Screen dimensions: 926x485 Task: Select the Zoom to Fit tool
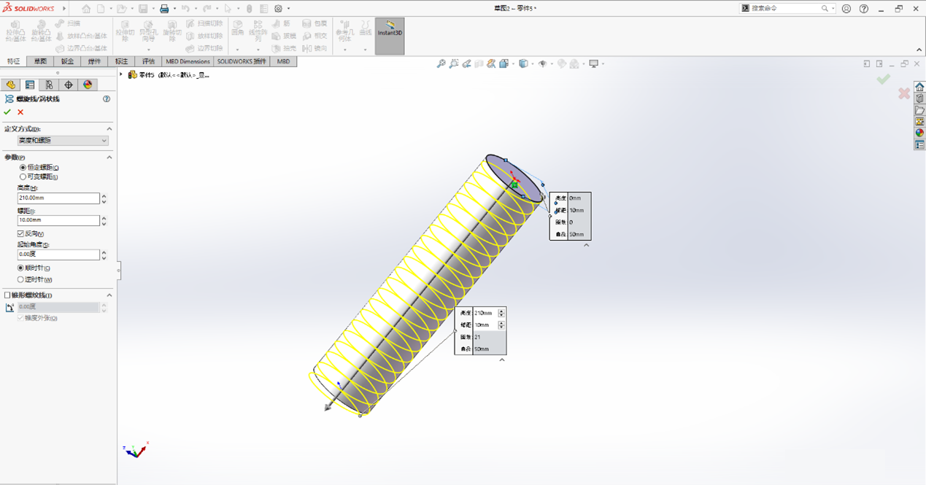click(x=440, y=63)
